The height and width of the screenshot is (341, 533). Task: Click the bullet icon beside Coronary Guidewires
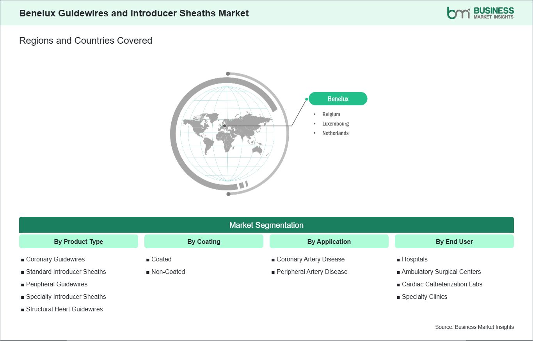point(23,259)
